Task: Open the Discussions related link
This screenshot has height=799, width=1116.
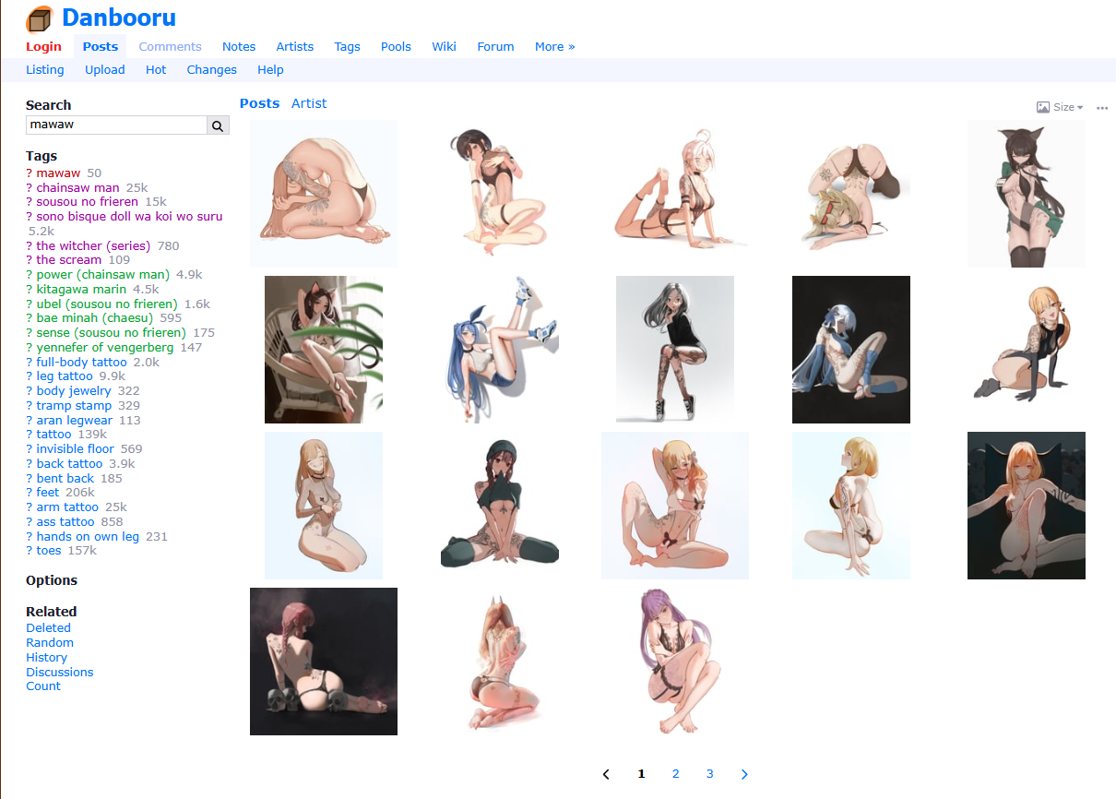Action: click(60, 673)
